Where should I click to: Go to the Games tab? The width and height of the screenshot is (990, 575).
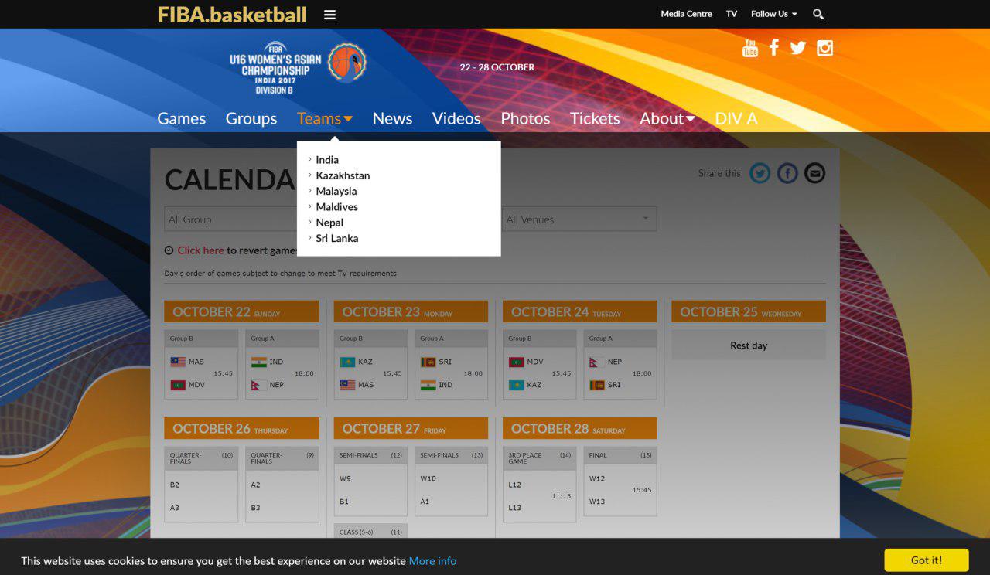pyautogui.click(x=182, y=118)
